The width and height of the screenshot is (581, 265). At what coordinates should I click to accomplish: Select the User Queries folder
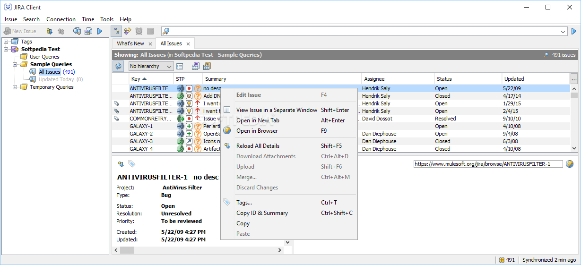click(x=44, y=57)
